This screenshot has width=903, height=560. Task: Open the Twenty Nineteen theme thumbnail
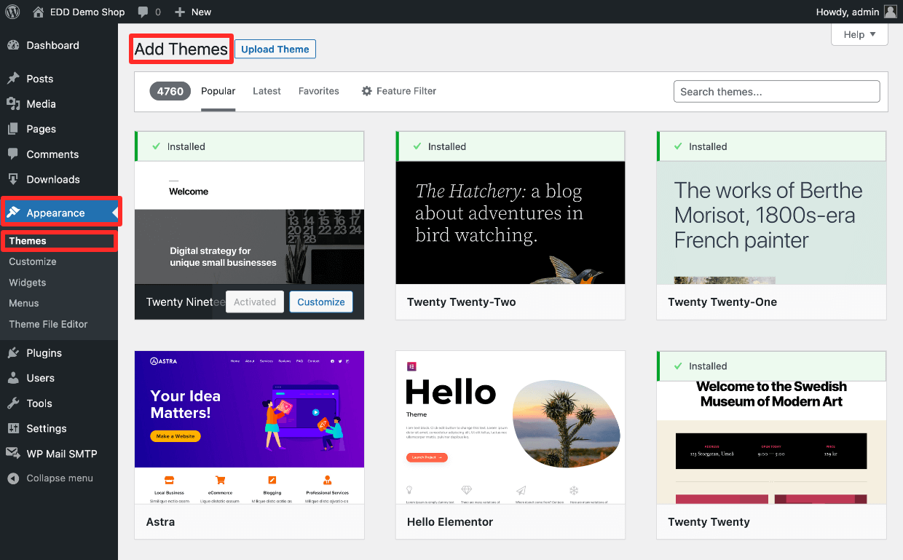[x=249, y=223]
